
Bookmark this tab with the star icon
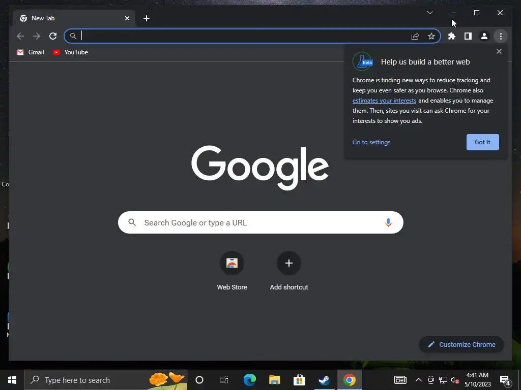click(431, 36)
